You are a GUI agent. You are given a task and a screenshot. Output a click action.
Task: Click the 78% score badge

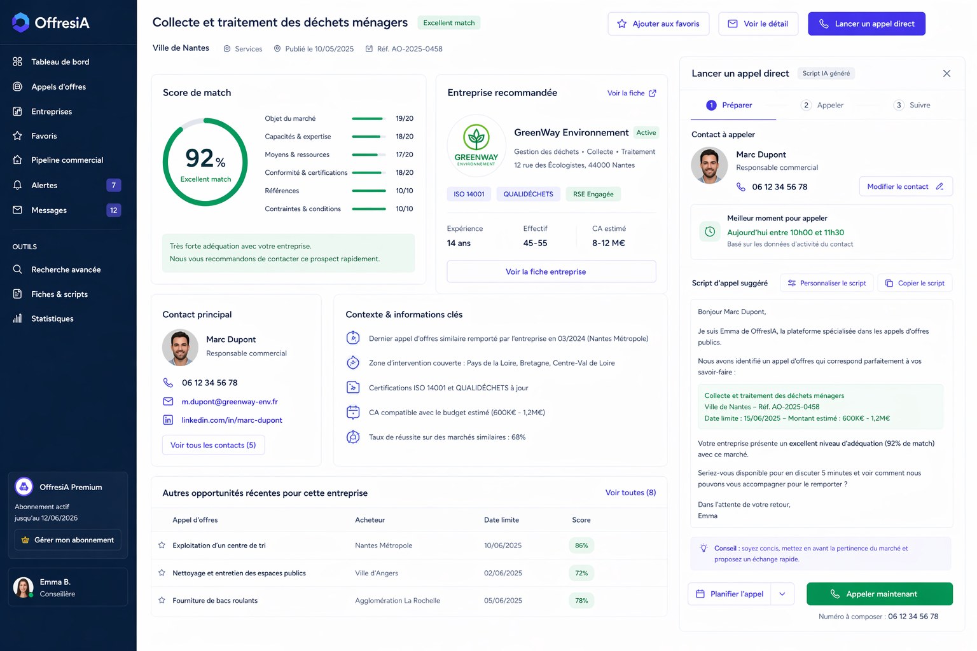[x=581, y=601]
